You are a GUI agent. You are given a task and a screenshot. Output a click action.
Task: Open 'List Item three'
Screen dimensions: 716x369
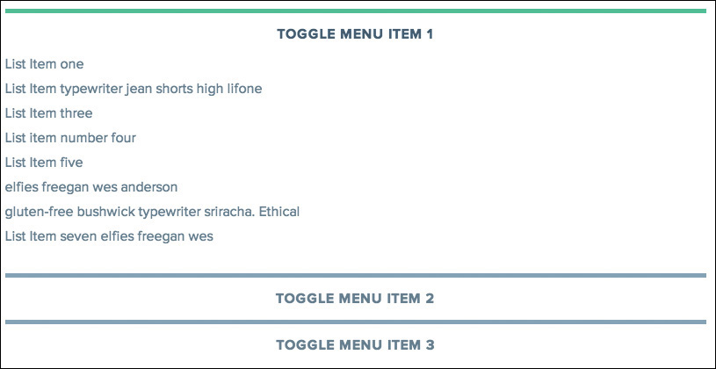[x=48, y=113]
